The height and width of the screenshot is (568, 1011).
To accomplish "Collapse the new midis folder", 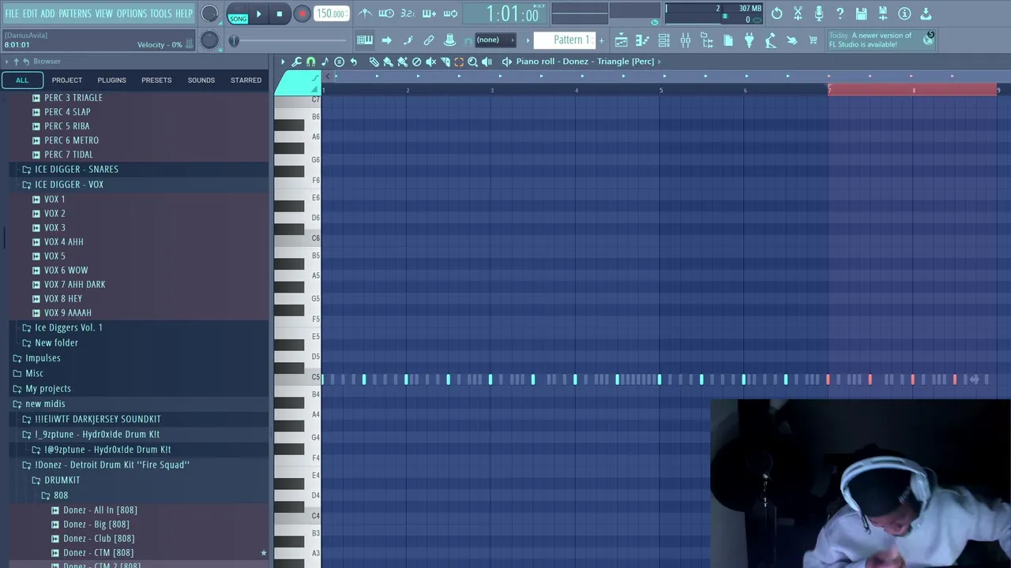I will 45,404.
